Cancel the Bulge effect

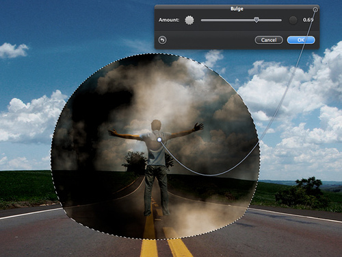click(x=269, y=40)
